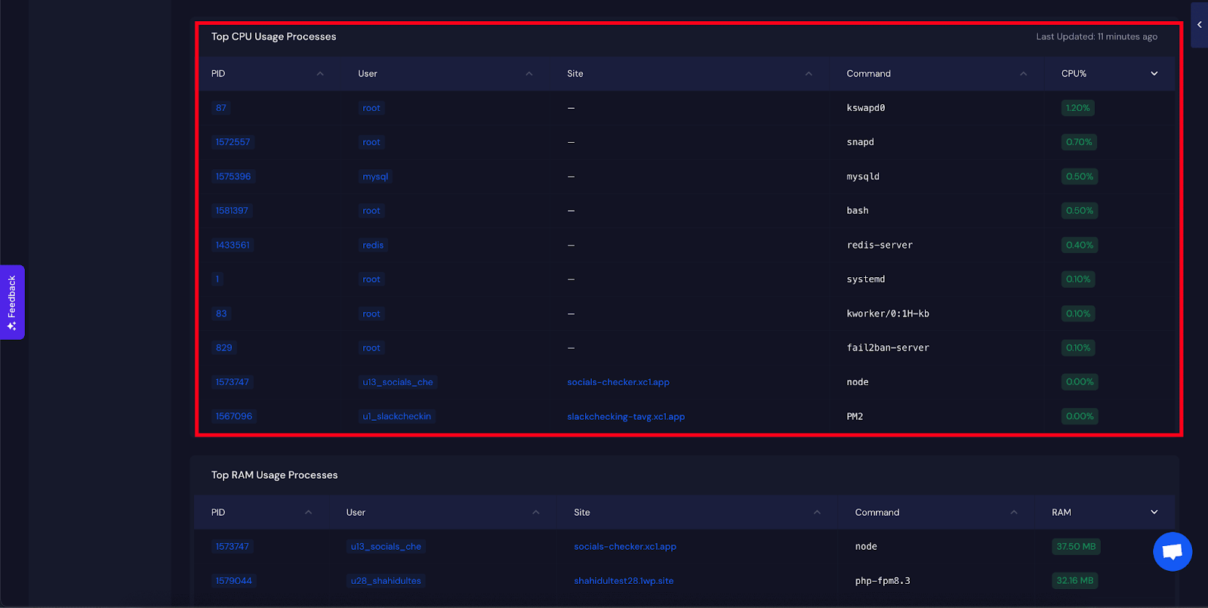Open socials-checker.xc1.app link in CPU table
The width and height of the screenshot is (1208, 608).
(618, 382)
